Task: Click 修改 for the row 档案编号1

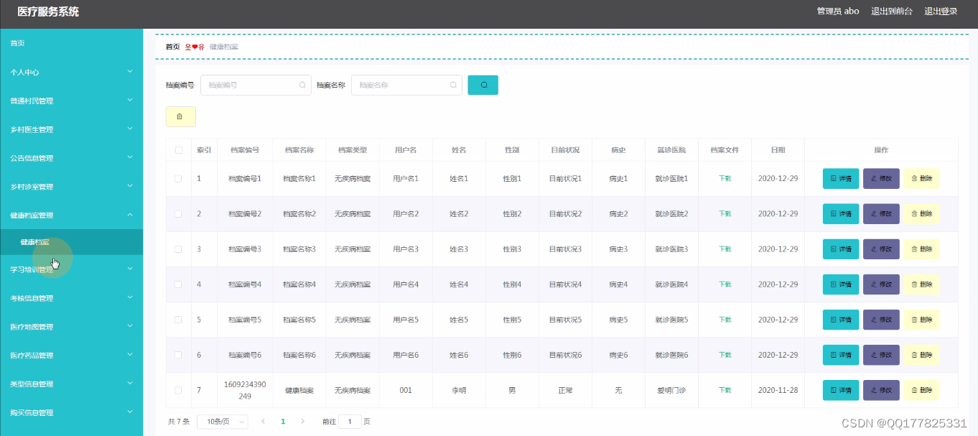Action: [881, 178]
